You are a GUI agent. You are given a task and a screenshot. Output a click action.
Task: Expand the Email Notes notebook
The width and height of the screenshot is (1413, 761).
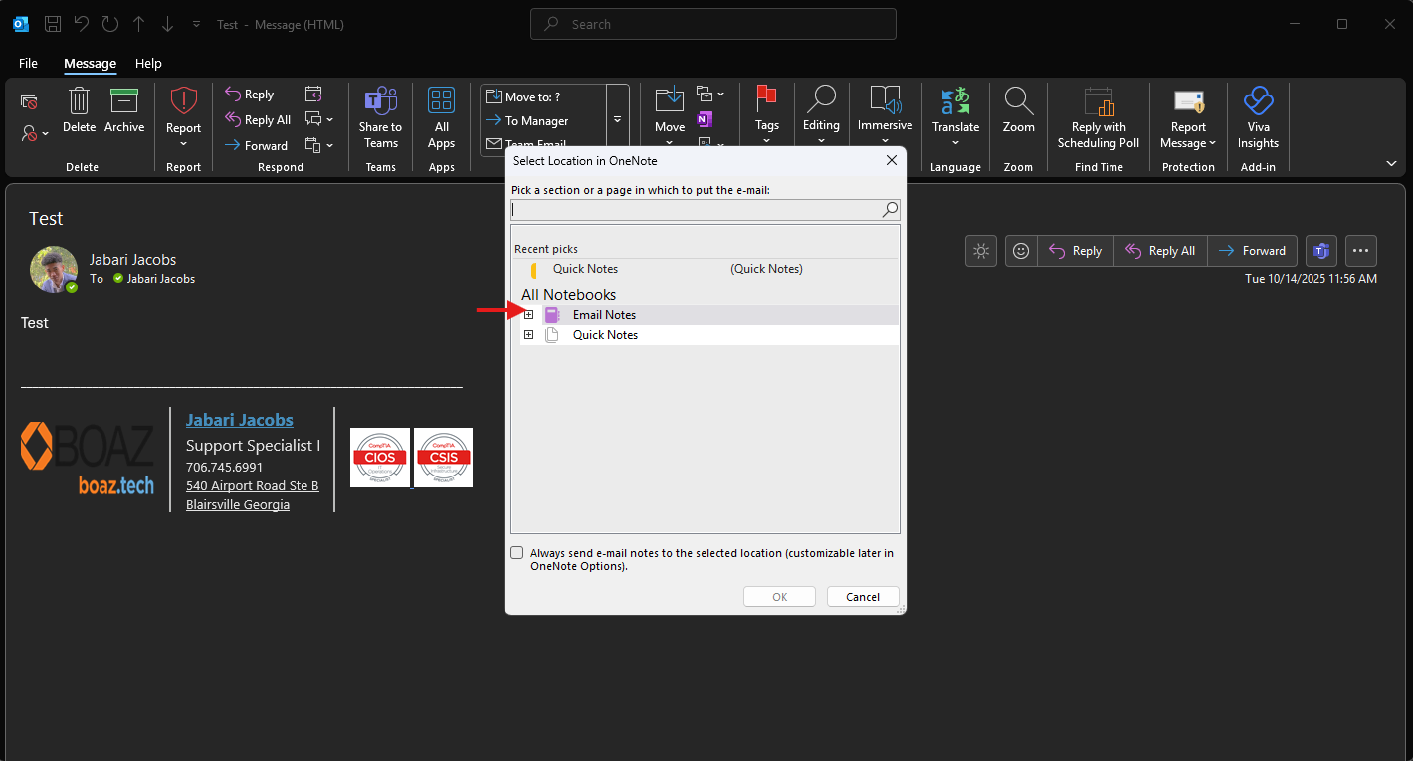528,315
